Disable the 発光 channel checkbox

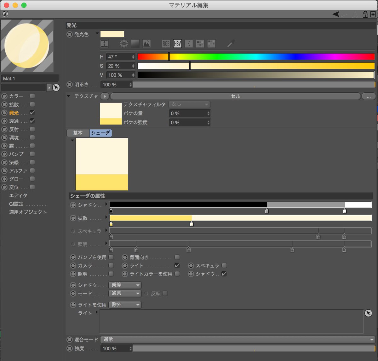(32, 113)
